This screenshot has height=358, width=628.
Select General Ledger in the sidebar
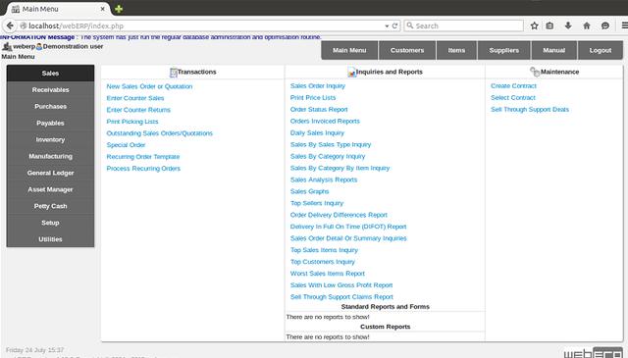pyautogui.click(x=50, y=173)
